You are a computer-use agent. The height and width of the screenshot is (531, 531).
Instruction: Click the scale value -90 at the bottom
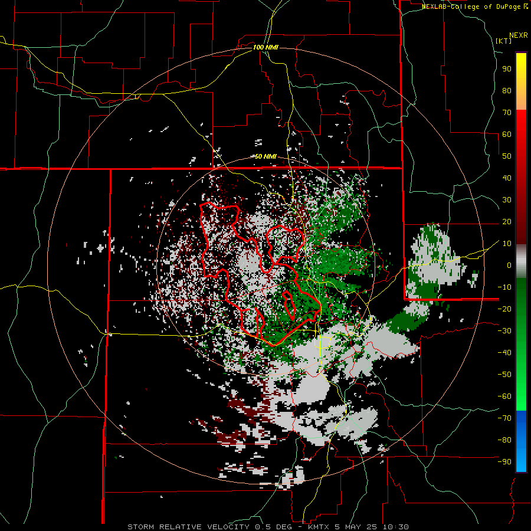coord(504,462)
